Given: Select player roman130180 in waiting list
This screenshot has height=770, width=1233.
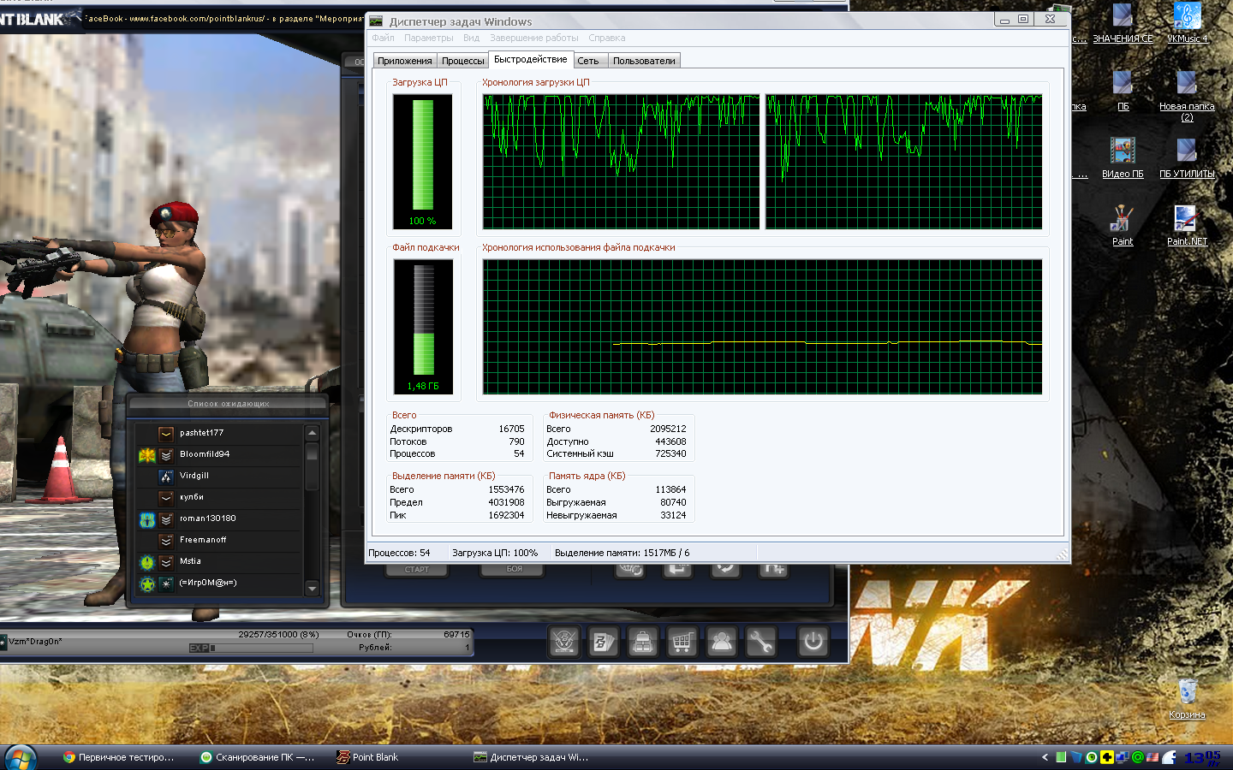Looking at the screenshot, I should point(218,519).
